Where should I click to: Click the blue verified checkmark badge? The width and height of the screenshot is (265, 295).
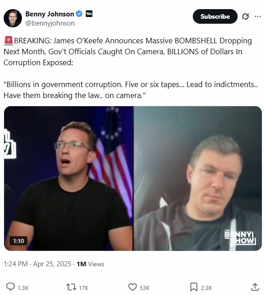pyautogui.click(x=79, y=14)
